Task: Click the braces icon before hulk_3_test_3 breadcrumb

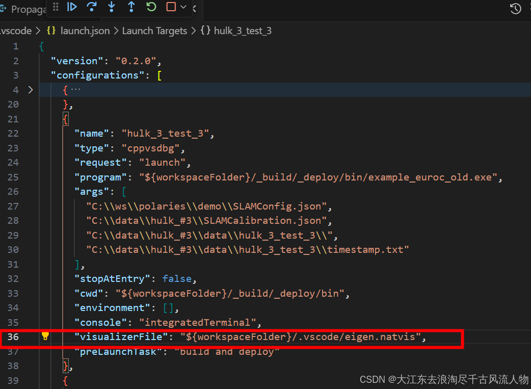Action: pos(205,31)
